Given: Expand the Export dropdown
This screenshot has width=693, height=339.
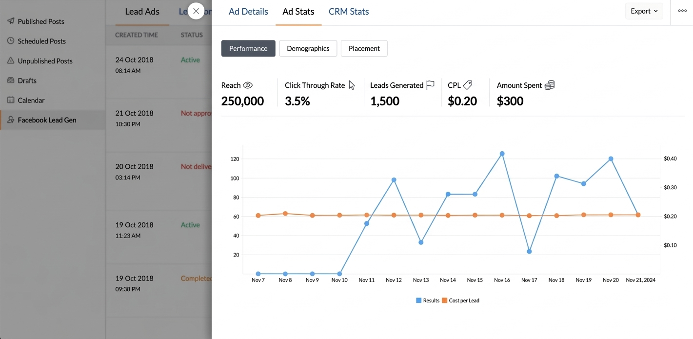Looking at the screenshot, I should tap(644, 11).
